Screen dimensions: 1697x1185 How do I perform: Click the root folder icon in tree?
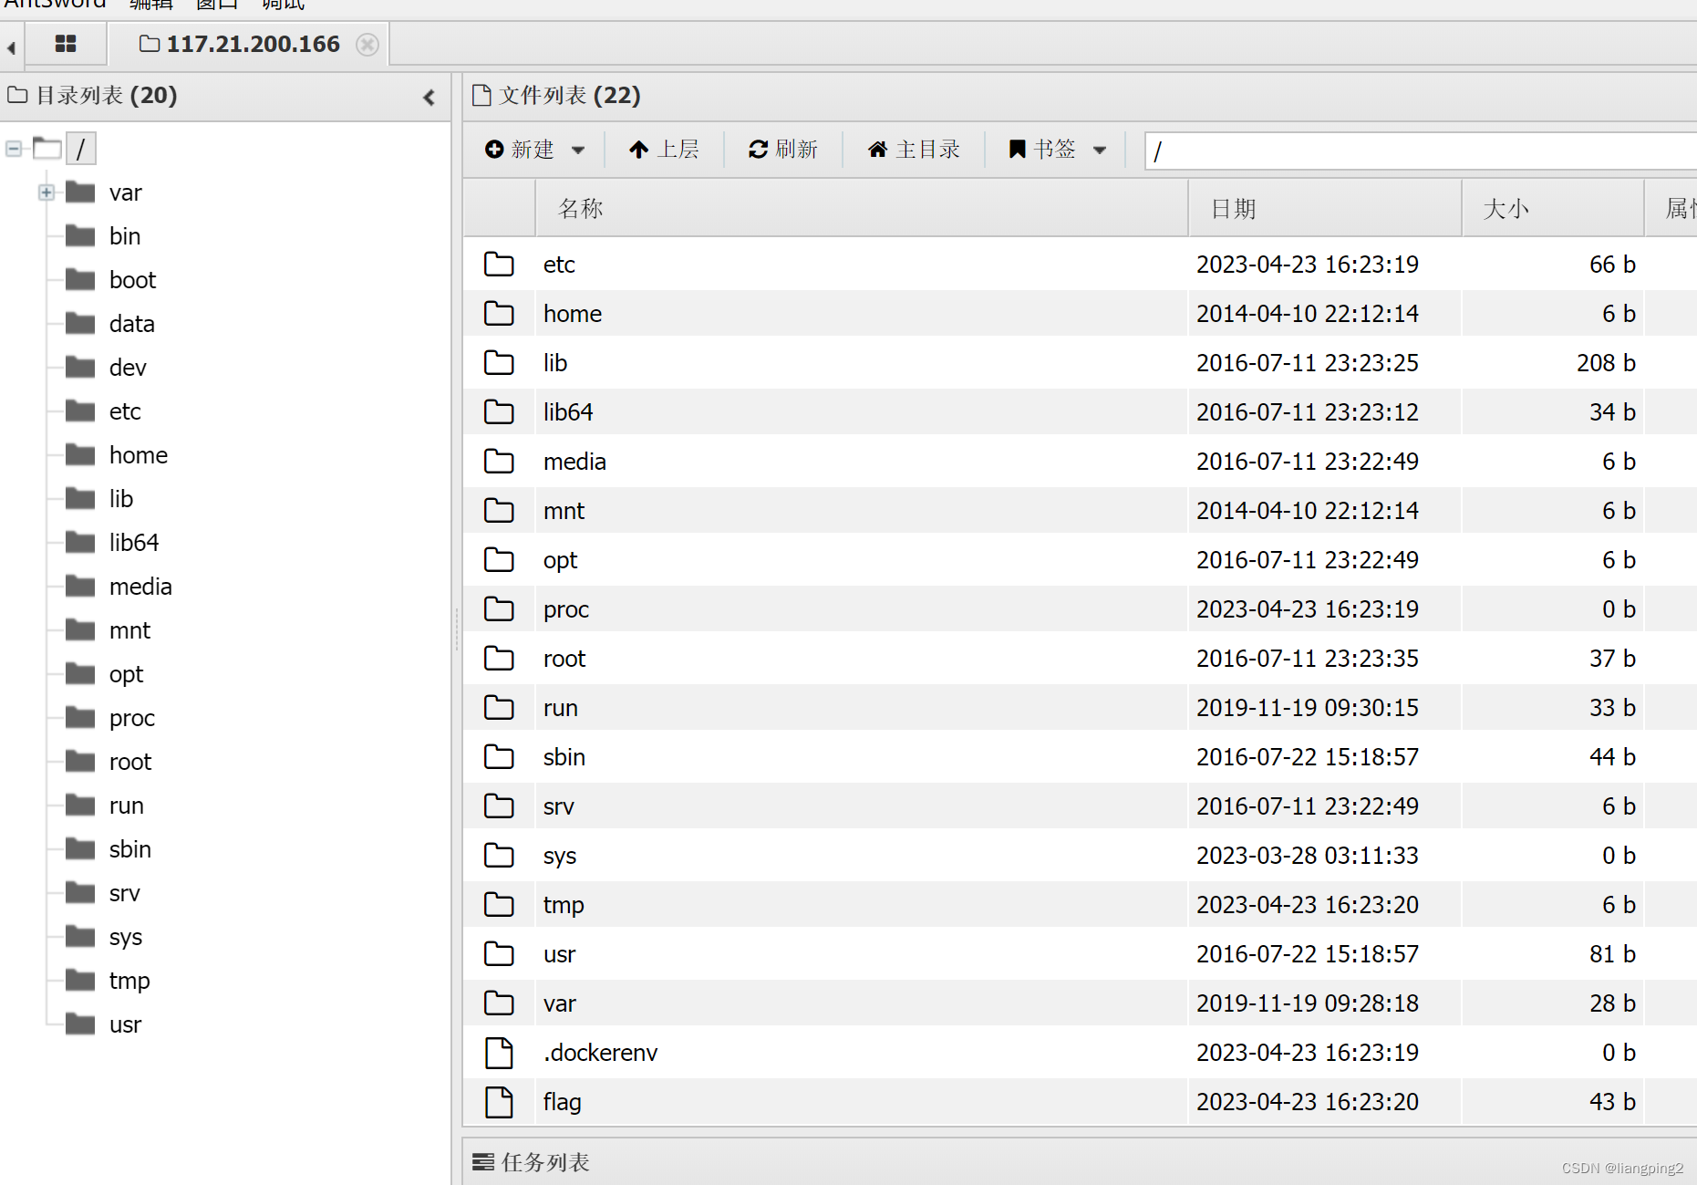click(80, 761)
